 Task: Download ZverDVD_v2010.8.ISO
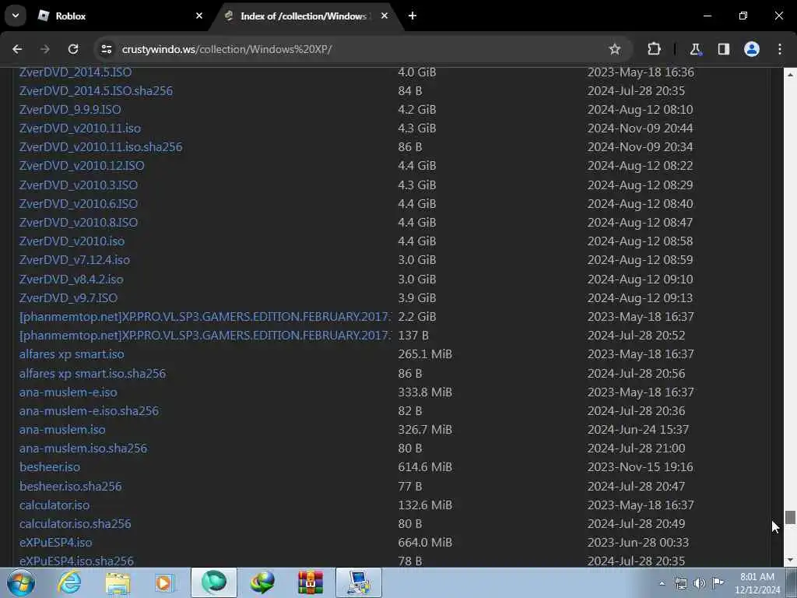click(79, 222)
